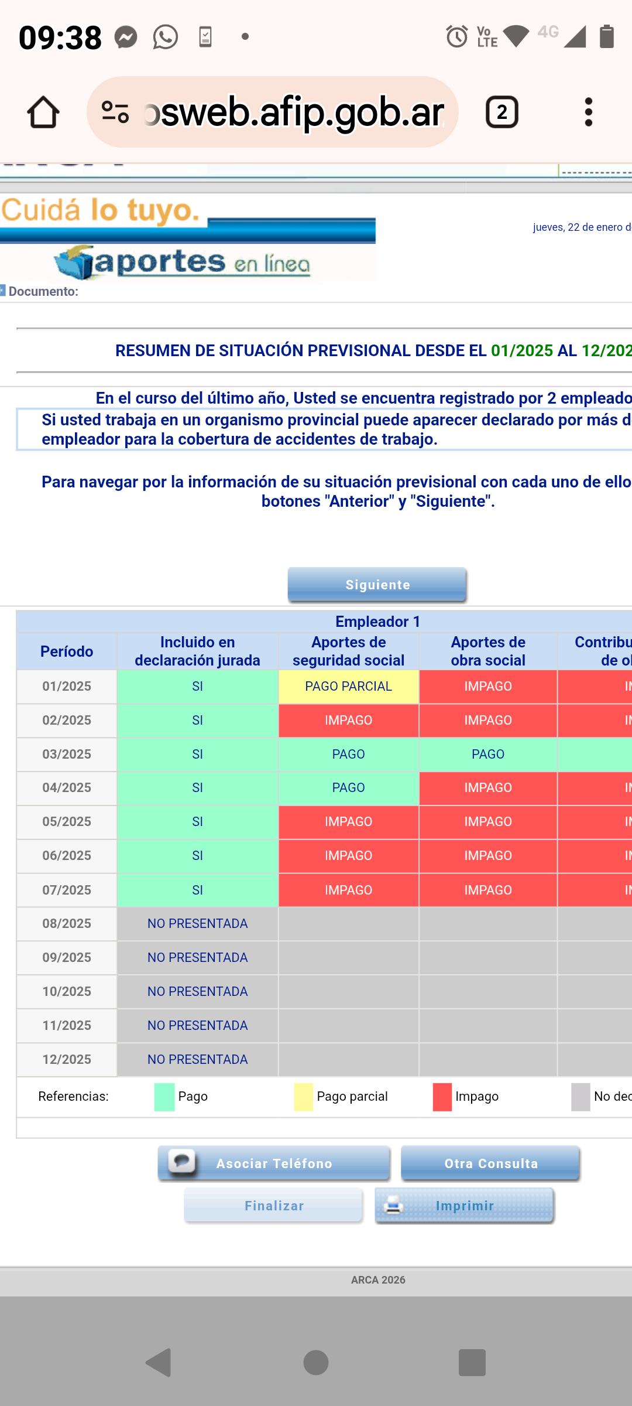Click the Asociar Teléfono button

[x=274, y=1163]
